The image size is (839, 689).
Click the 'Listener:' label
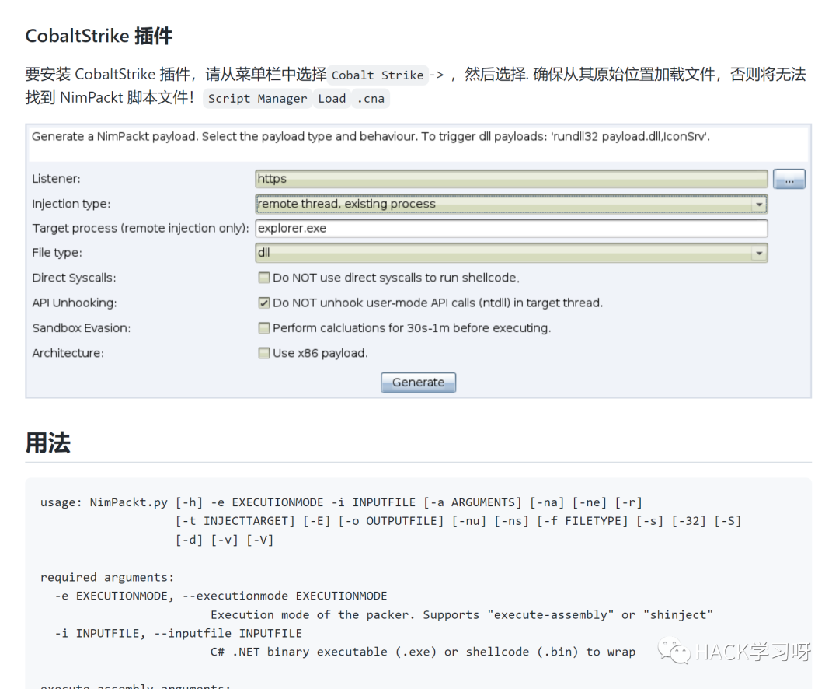(x=56, y=179)
